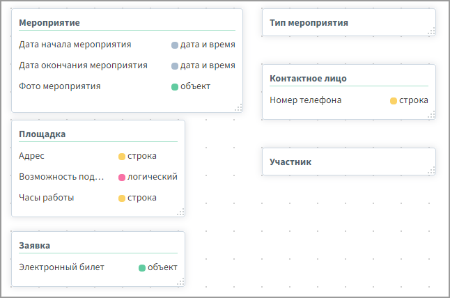Click the resize handle of the Площадка card

pos(180,212)
